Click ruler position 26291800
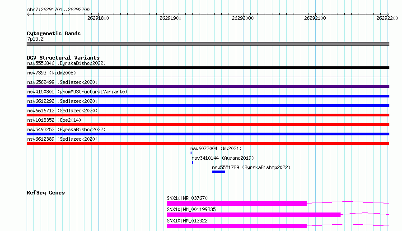This screenshot has height=231, width=402. coord(98,18)
